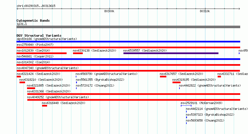Viewport: 248px width, 134px height.
Task: Open nsv5693658 (Chuang2021) label
Action: [205, 120]
